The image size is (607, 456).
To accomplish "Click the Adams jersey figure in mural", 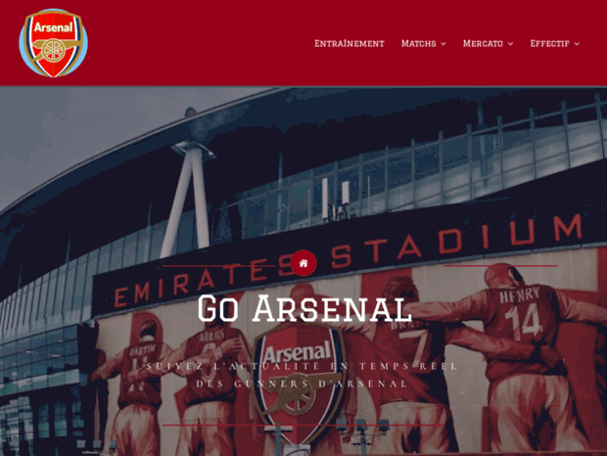I will coord(210,364).
